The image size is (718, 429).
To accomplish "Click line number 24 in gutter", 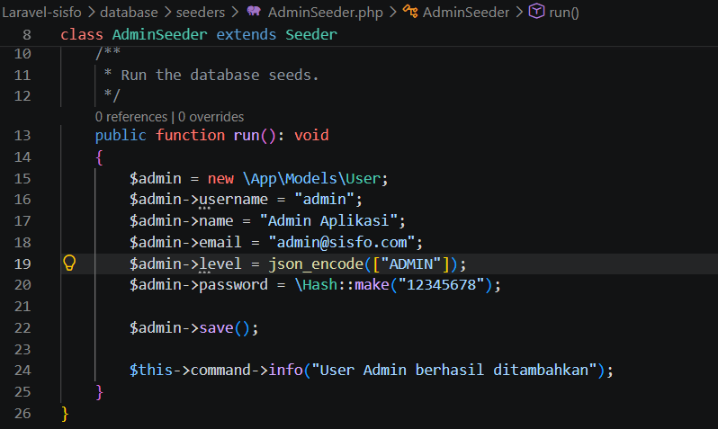I will click(22, 370).
